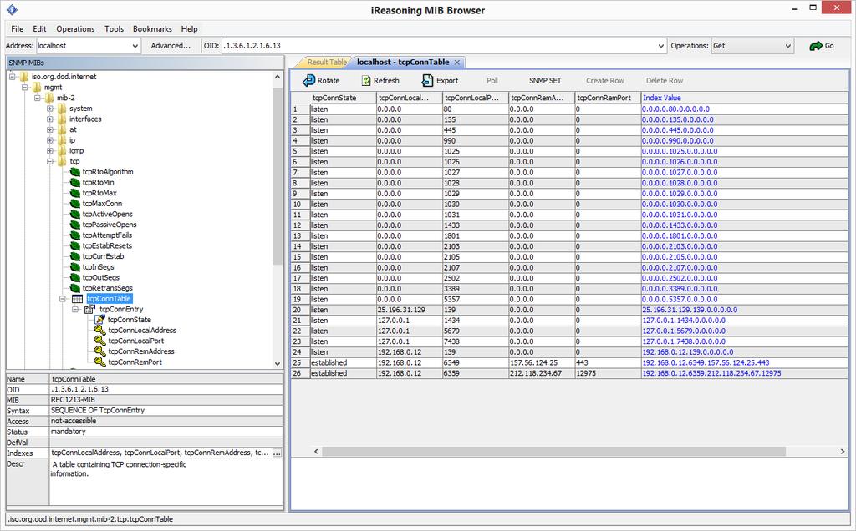Image resolution: width=856 pixels, height=531 pixels.
Task: Open the Address dropdown
Action: 135,47
